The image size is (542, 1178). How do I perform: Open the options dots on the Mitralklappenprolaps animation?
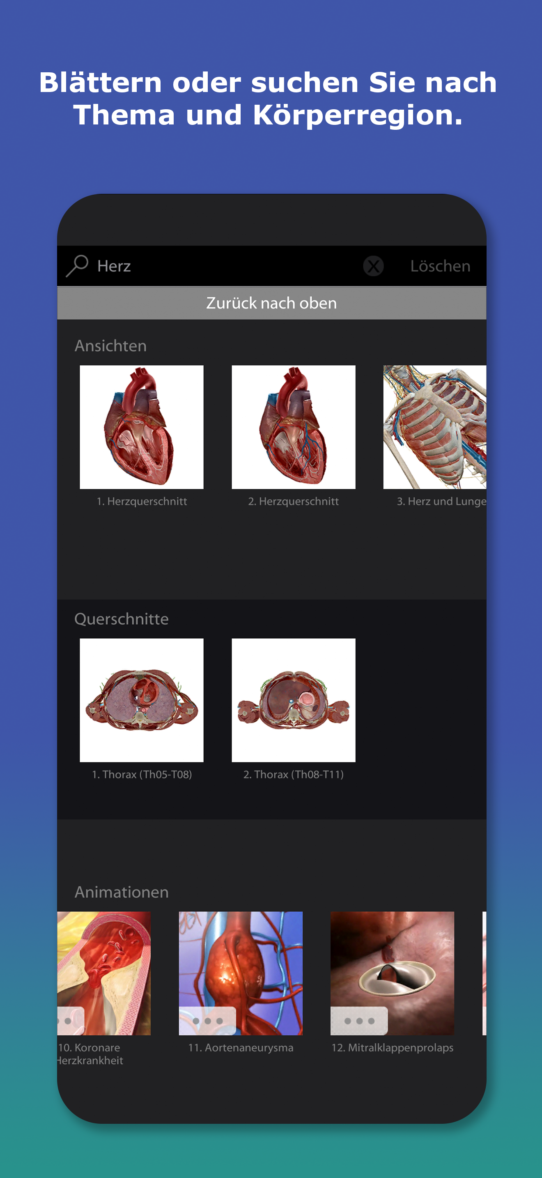click(x=359, y=1021)
